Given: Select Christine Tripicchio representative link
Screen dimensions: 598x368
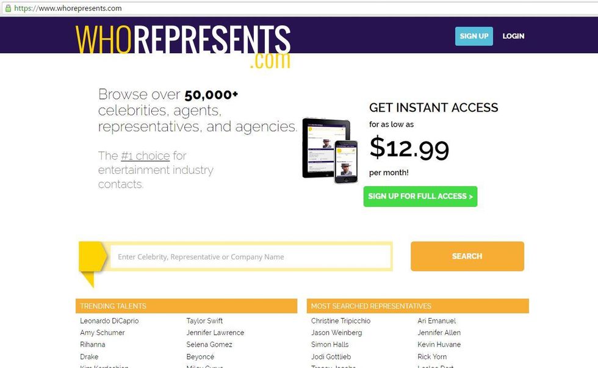Looking at the screenshot, I should [340, 321].
